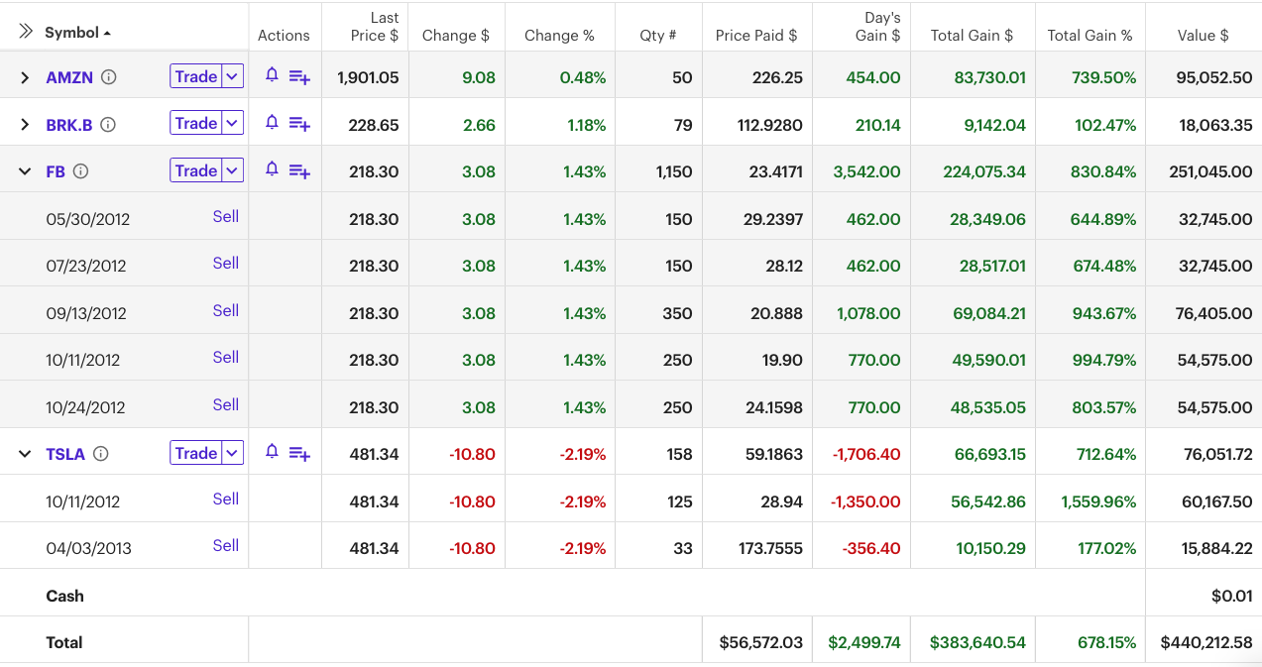
Task: Sort by Total Gain $ column
Action: 972,35
